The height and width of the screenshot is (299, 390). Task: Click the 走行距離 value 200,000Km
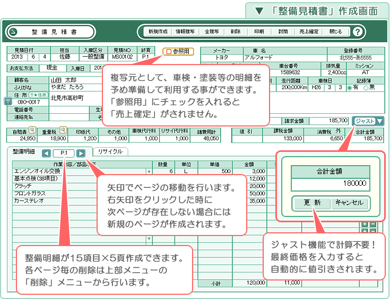[292, 87]
